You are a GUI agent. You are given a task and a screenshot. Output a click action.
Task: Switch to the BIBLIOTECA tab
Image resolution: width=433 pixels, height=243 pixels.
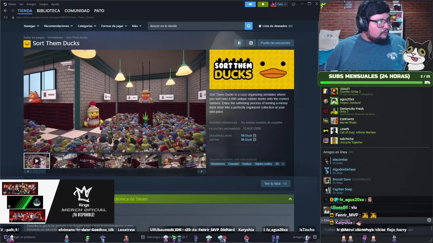coord(48,11)
